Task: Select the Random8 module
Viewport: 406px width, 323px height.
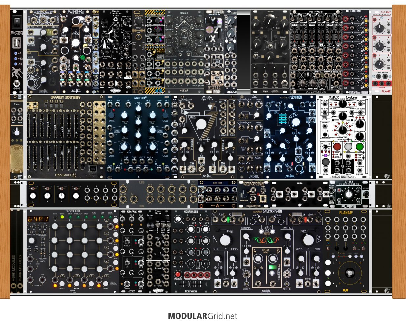Action: point(356,52)
